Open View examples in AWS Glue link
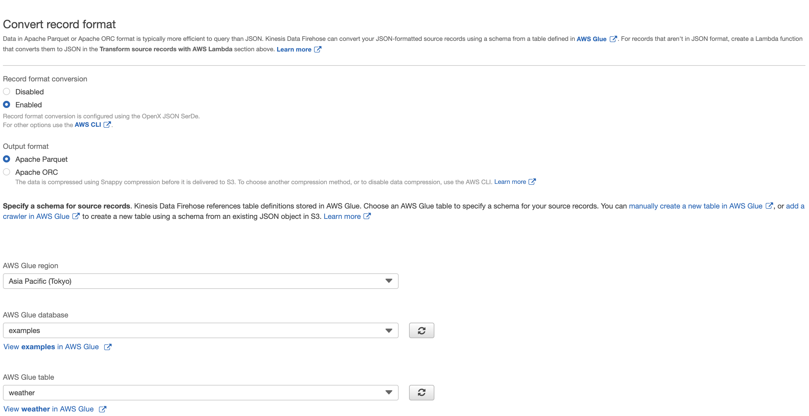 coord(51,347)
